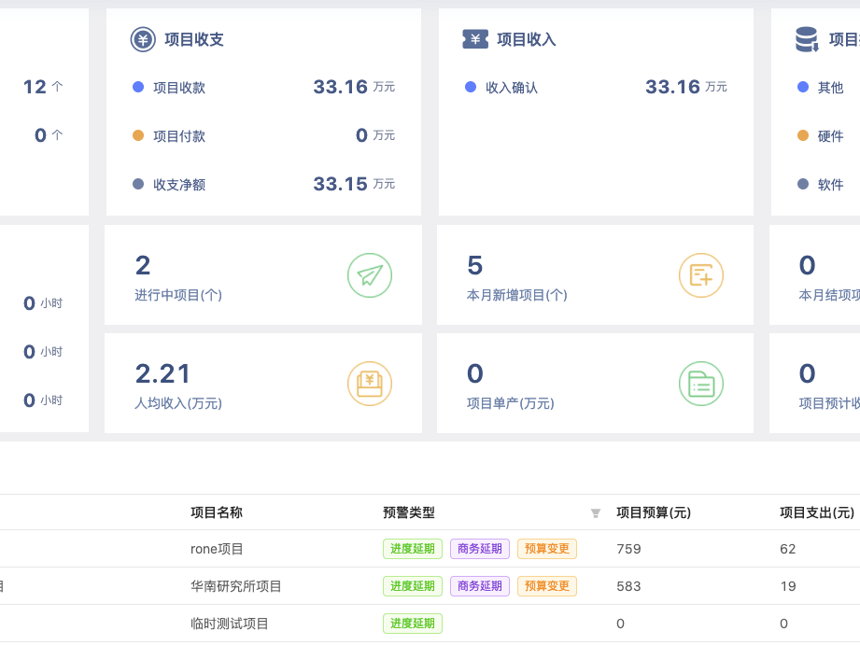Click the paper plane icon for 进行中项目
Image resolution: width=860 pixels, height=645 pixels.
(370, 275)
